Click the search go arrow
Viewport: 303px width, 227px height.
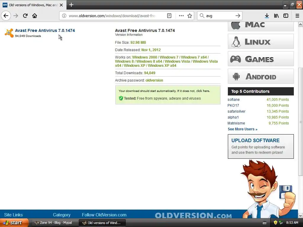pyautogui.click(x=238, y=16)
